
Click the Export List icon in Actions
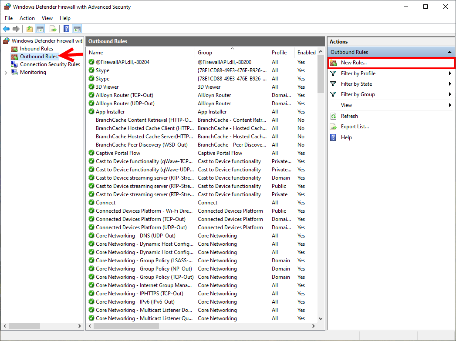[x=334, y=127]
